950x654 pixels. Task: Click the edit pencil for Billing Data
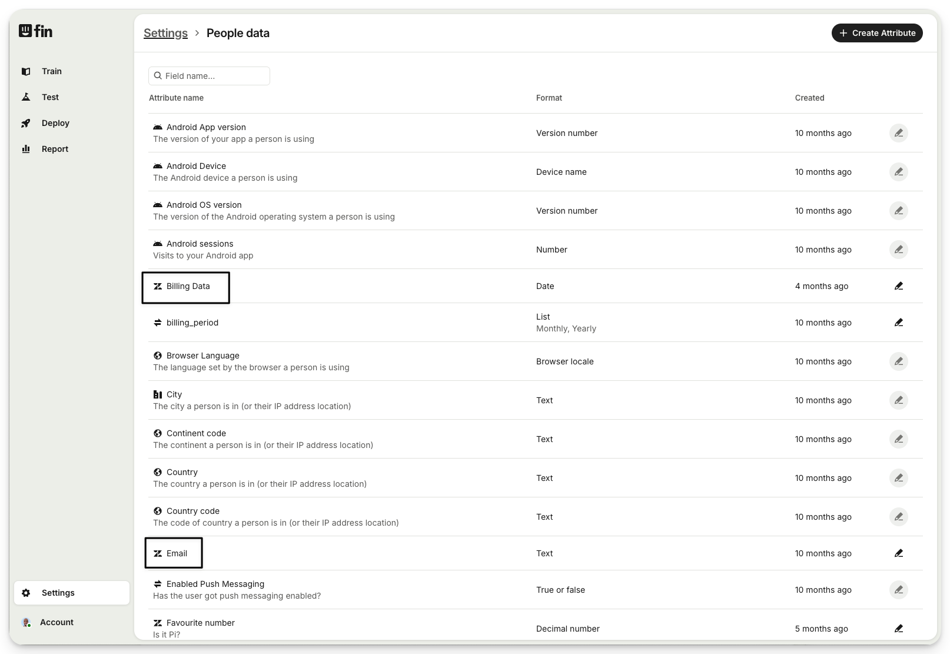[x=898, y=286]
